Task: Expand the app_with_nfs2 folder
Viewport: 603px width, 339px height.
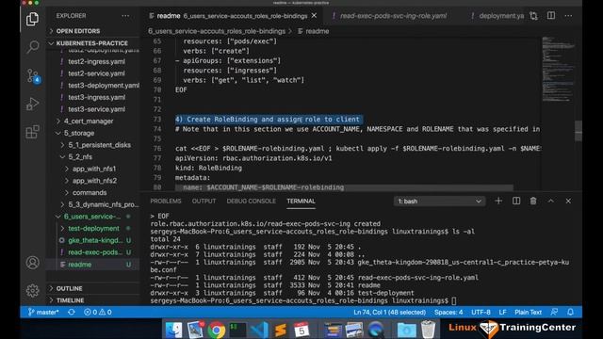Action: (94, 181)
